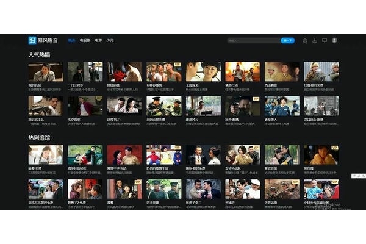
Task: Open the 谍变1931 thumbnail
Action: [x=124, y=106]
